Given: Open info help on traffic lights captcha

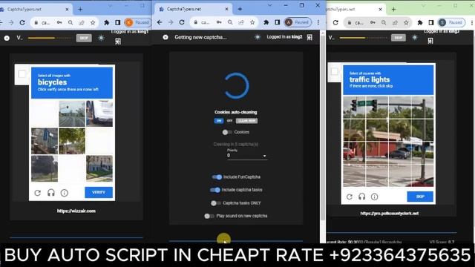Looking at the screenshot, I should pyautogui.click(x=374, y=197).
